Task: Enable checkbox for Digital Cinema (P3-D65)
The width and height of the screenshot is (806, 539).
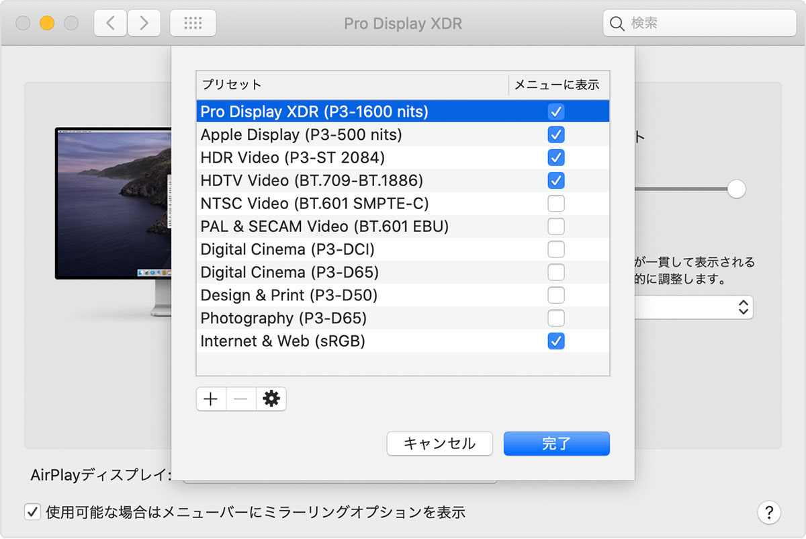Action: 556,272
